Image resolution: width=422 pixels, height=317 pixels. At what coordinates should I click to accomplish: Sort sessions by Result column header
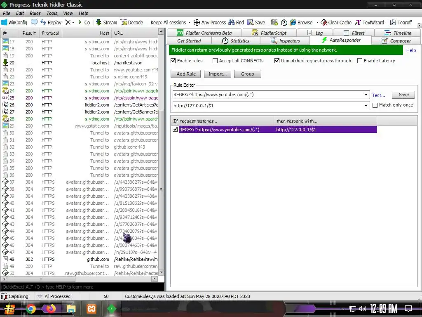[29, 33]
